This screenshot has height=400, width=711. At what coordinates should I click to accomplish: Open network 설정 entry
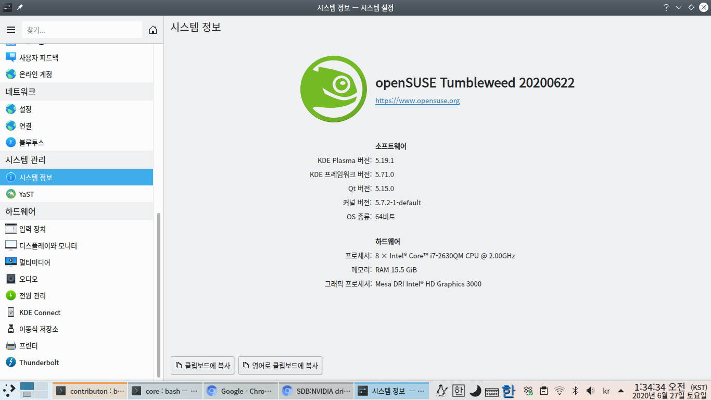coord(77,109)
